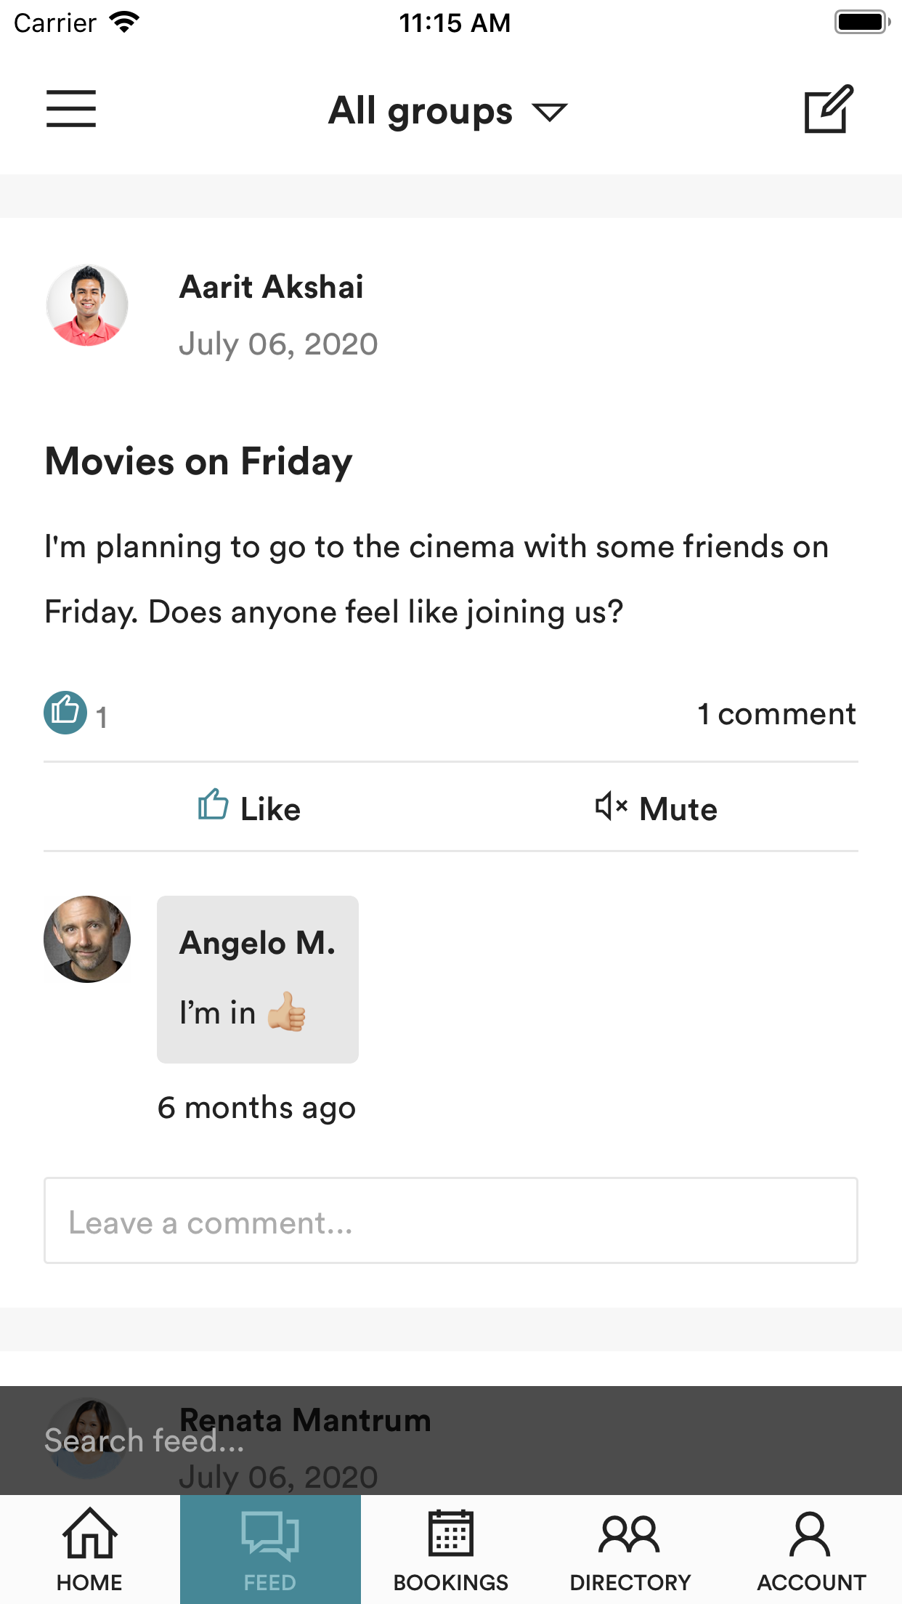Tap the teal thumbs-up likes badge
This screenshot has width=902, height=1604.
[65, 713]
